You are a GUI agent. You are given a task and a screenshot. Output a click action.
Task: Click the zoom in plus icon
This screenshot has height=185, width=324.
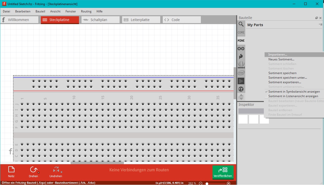[229, 183]
